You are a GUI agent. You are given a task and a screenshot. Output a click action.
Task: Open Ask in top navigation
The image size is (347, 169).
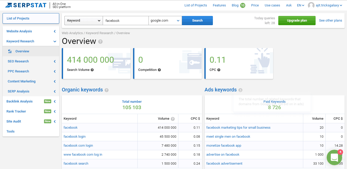[289, 5]
